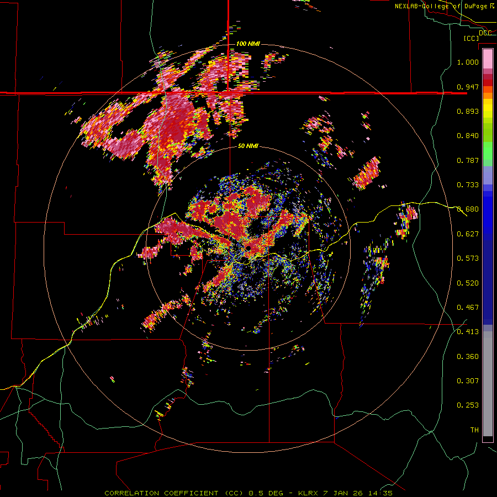The height and width of the screenshot is (497, 497).
Task: Select the 0.627 legend value
Action: (x=468, y=234)
